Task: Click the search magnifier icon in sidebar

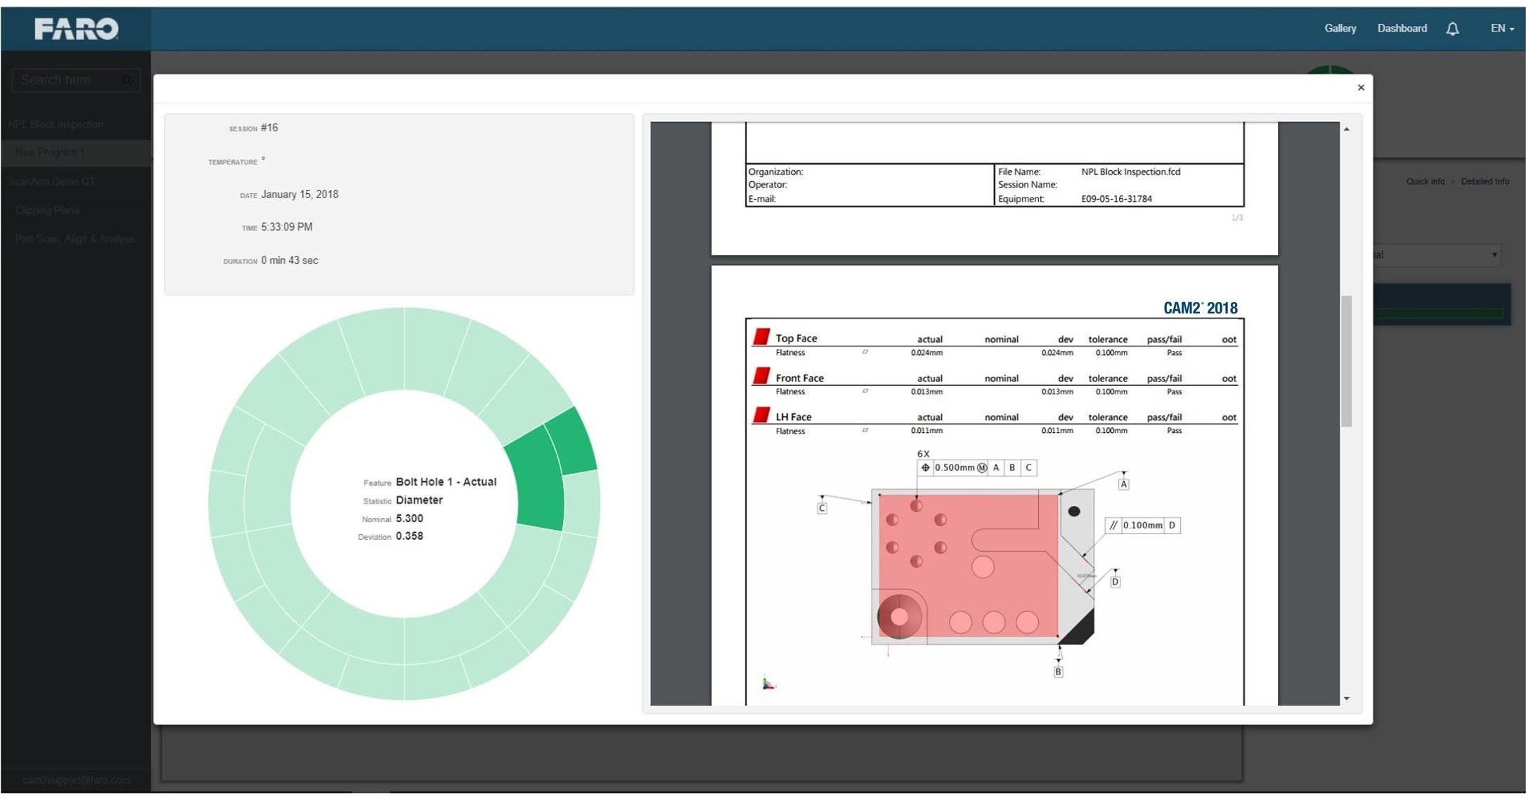Action: tap(127, 79)
